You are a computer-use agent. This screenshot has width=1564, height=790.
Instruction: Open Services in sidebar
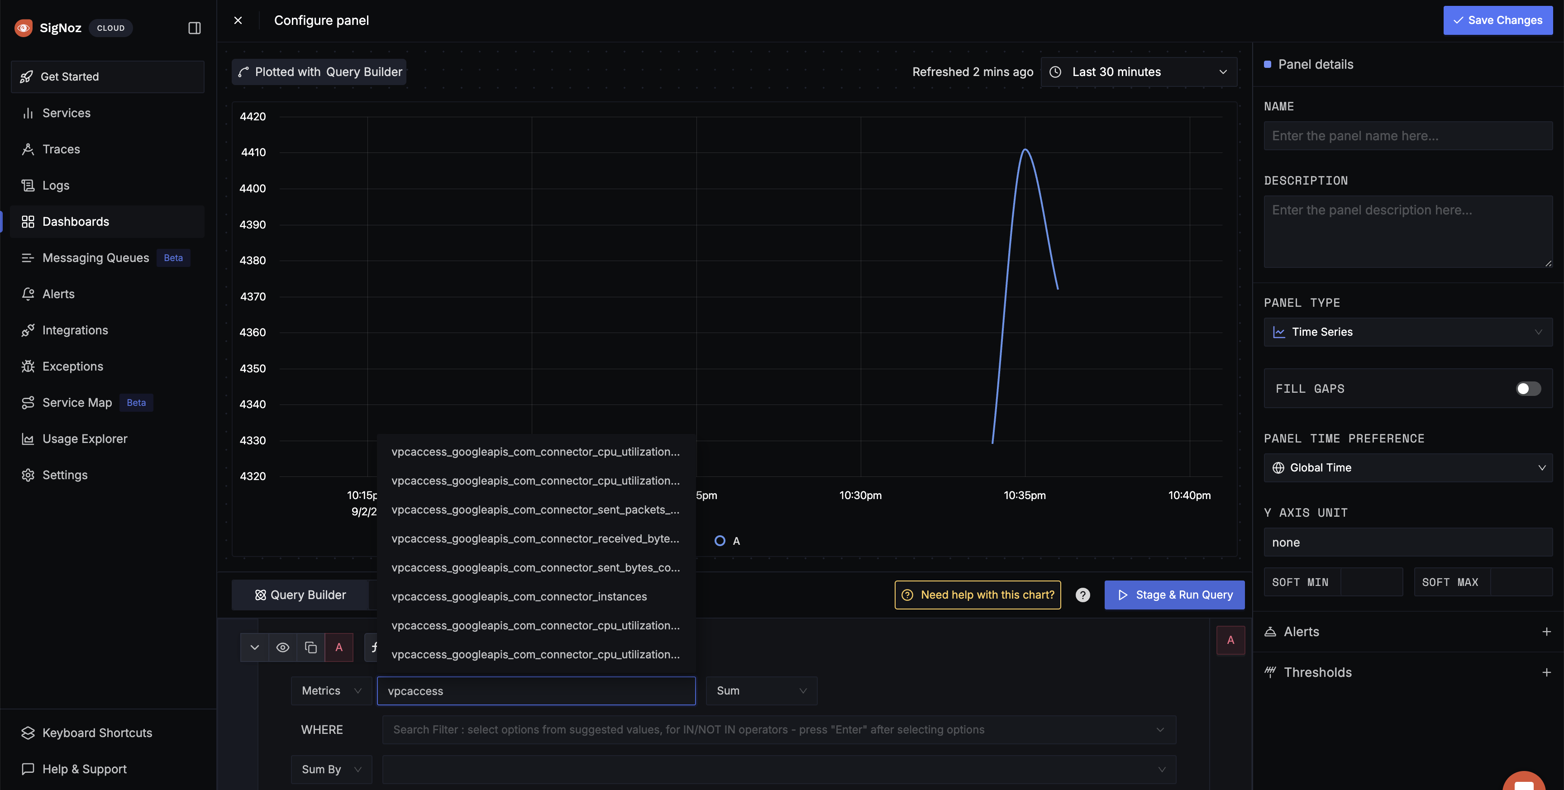(107, 113)
